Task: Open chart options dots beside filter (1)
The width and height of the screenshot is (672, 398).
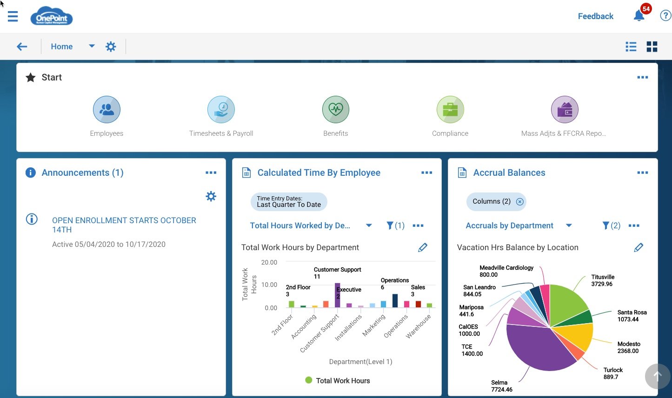Action: [x=418, y=226]
